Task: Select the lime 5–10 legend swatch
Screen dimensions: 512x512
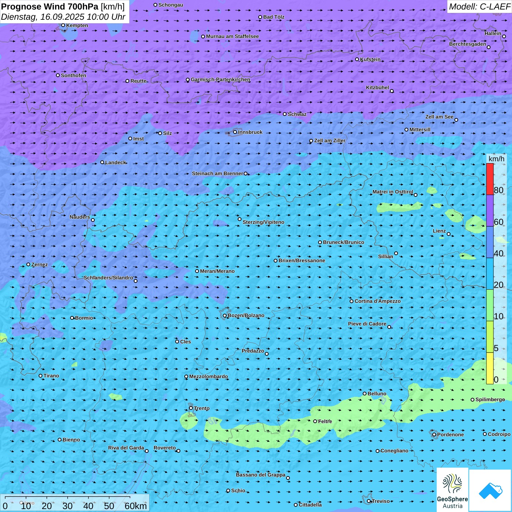Action: click(490, 337)
